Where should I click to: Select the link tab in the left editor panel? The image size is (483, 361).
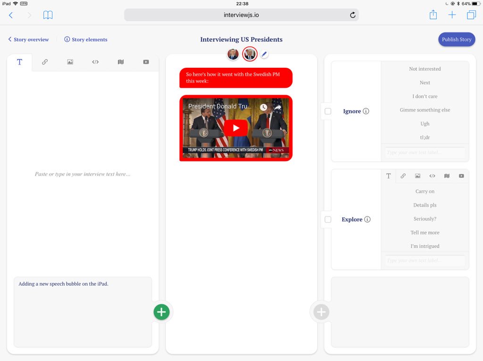pos(45,62)
